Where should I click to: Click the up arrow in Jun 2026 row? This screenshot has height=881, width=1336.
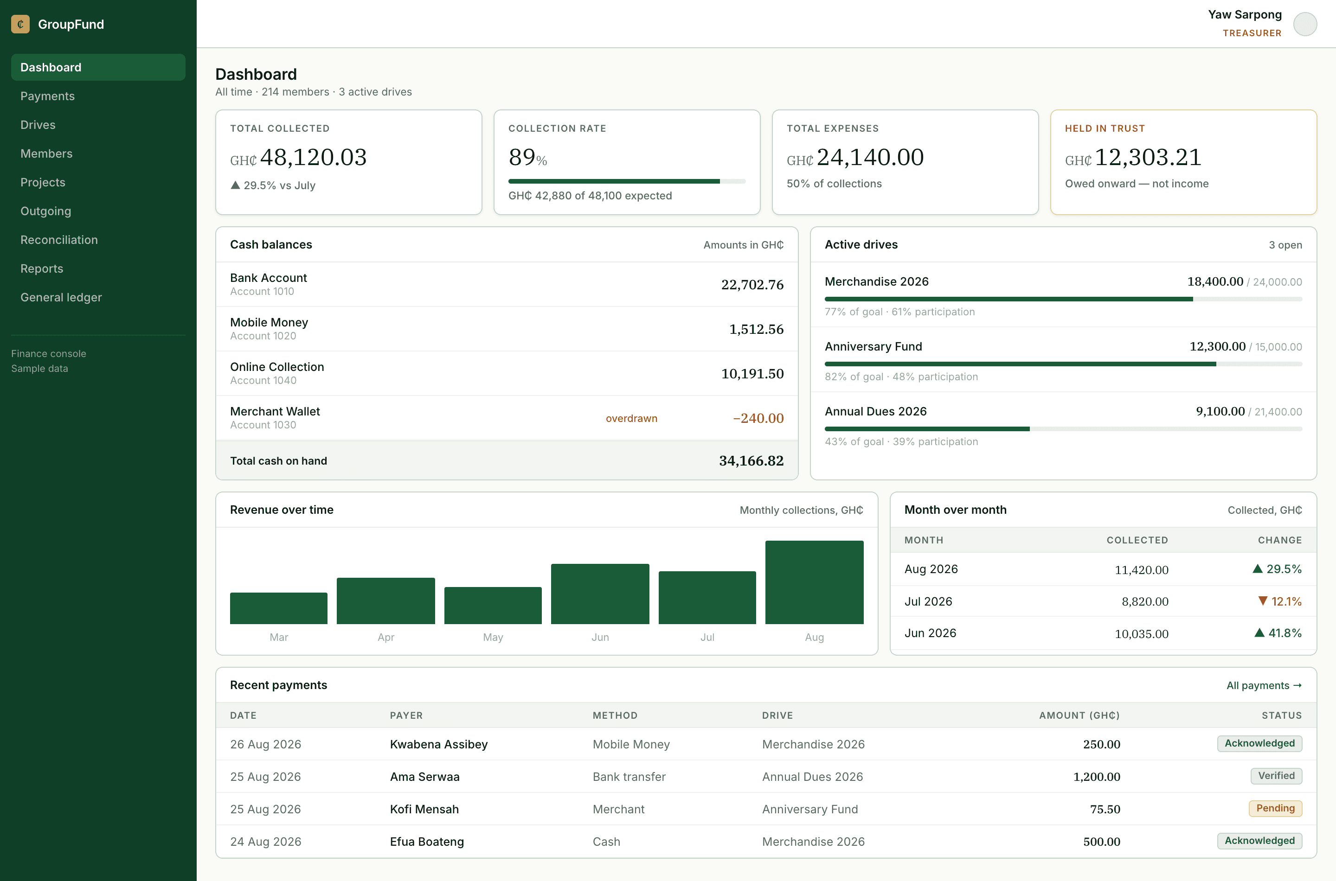1259,633
